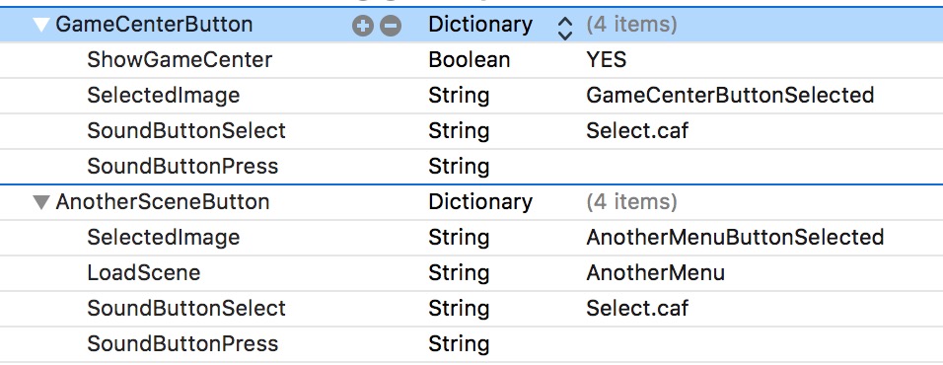Select SoundButtonPress key under GameCenterButton
Image resolution: width=943 pixels, height=365 pixels.
(182, 167)
